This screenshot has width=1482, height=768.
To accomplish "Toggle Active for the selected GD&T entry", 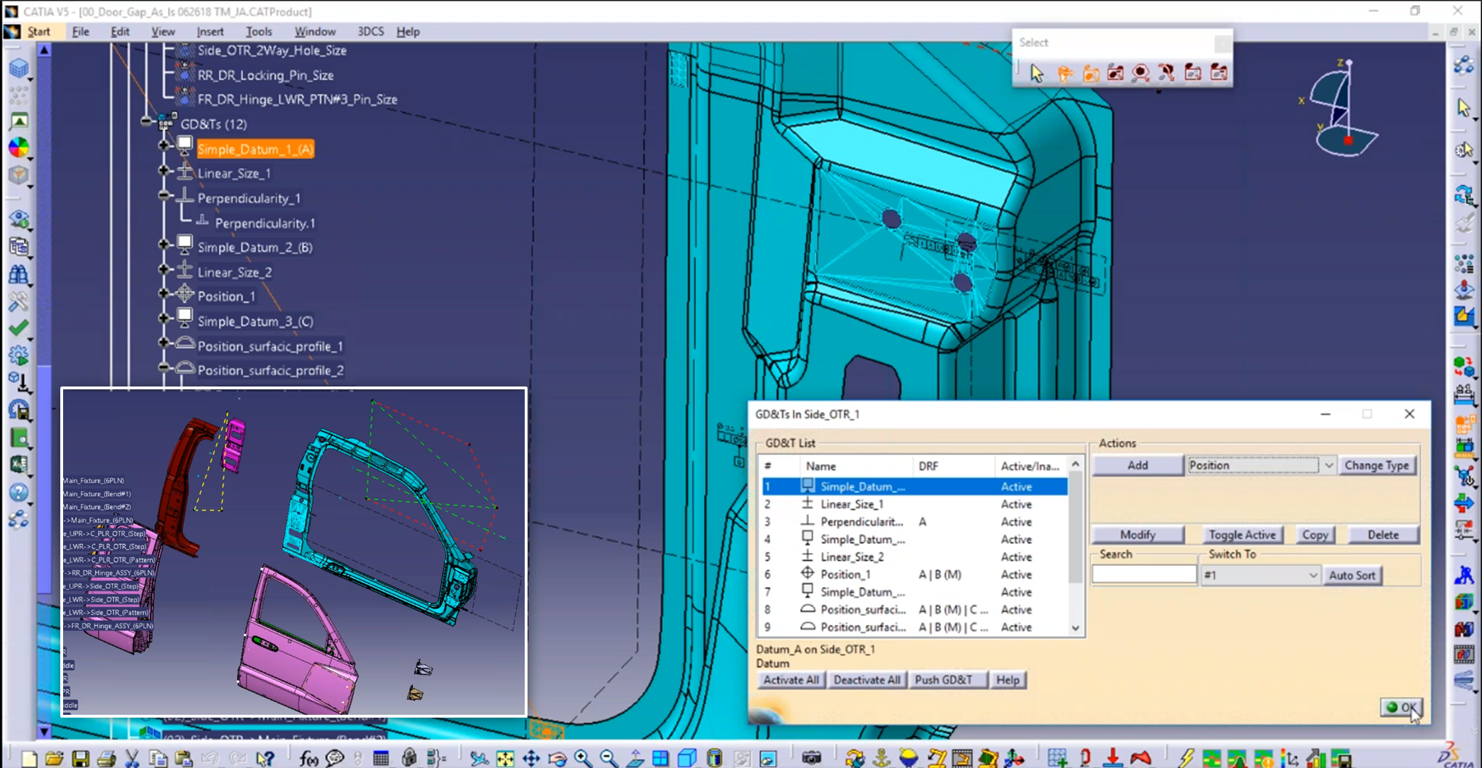I will (x=1242, y=534).
